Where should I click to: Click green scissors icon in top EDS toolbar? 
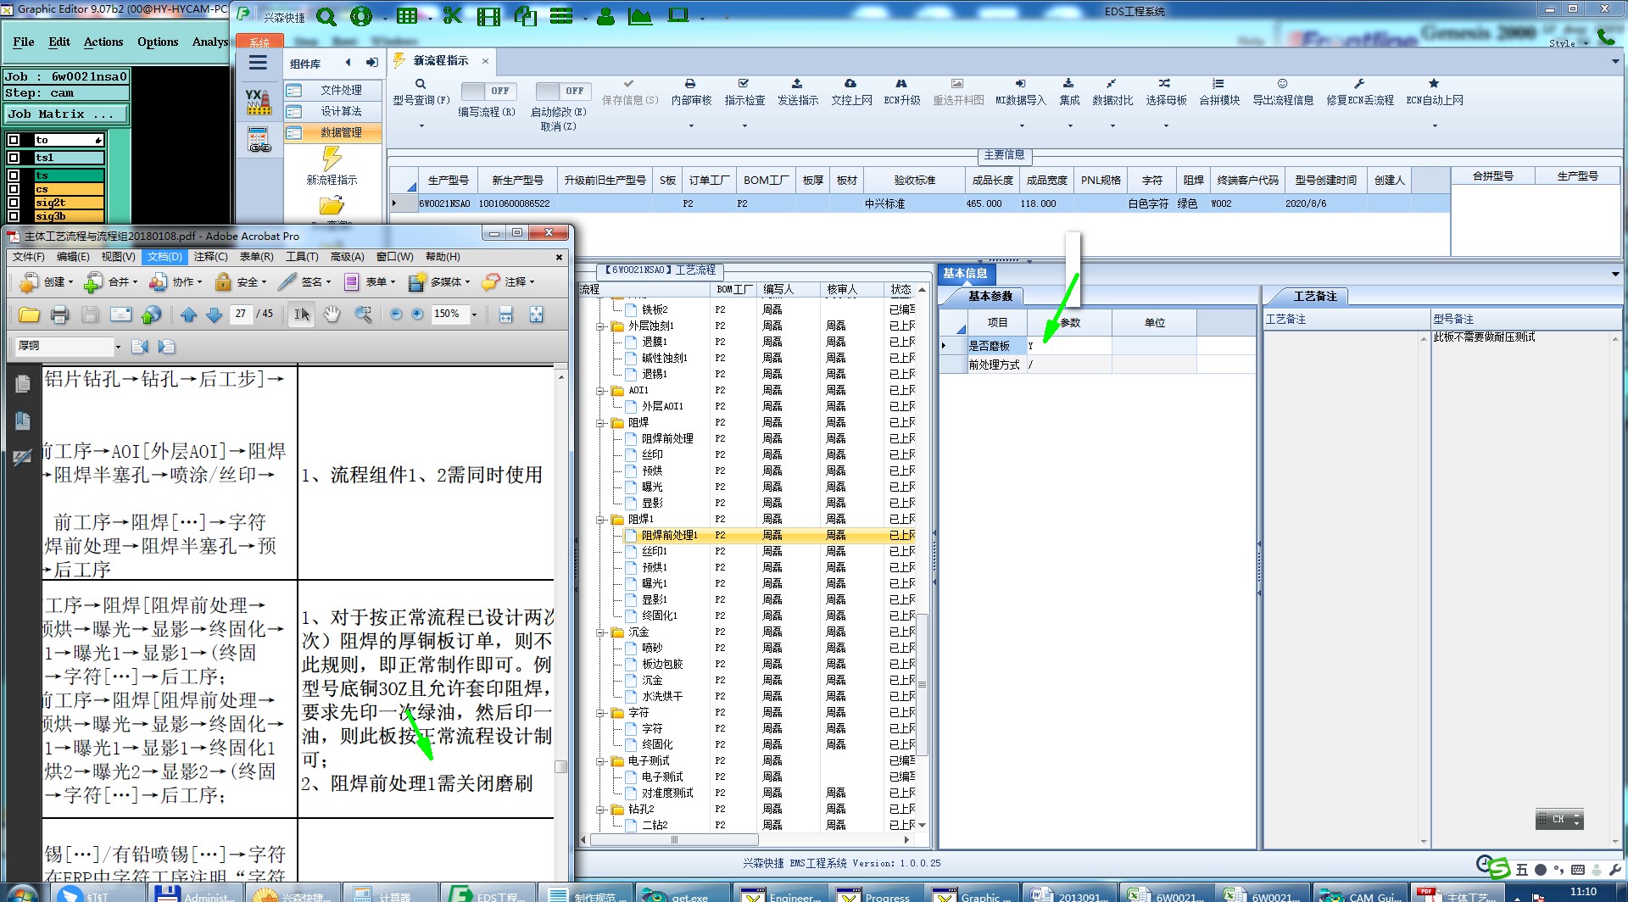[453, 16]
